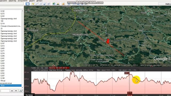
Task: Switch to the Путівник tab
Action: coord(29,95)
